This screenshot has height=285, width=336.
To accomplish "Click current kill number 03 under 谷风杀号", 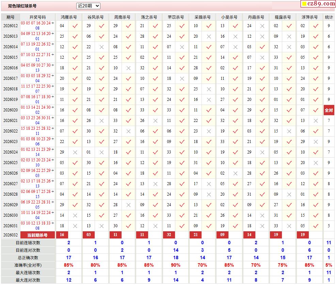I will click(89, 235).
